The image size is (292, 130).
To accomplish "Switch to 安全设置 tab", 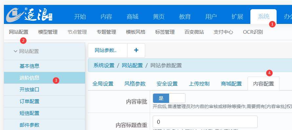I will [x=167, y=84].
